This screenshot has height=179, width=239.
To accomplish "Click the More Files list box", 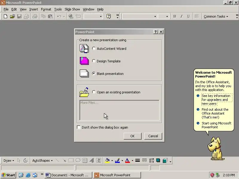I will pos(119,110).
